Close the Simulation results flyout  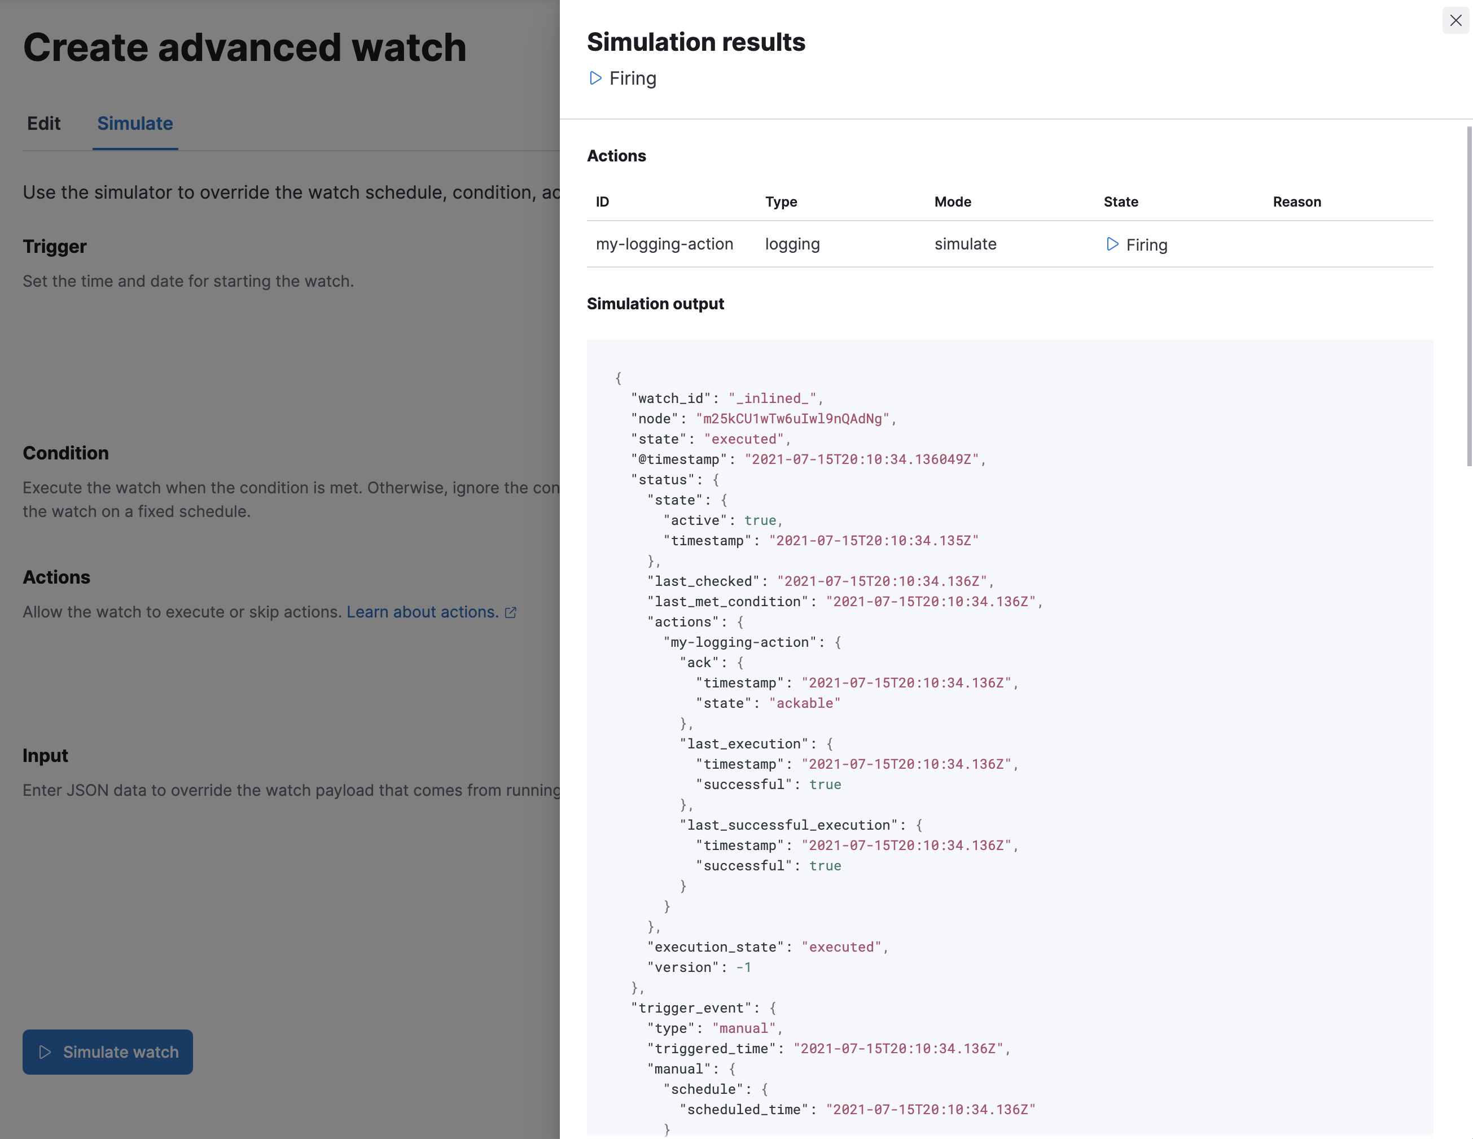1455,20
